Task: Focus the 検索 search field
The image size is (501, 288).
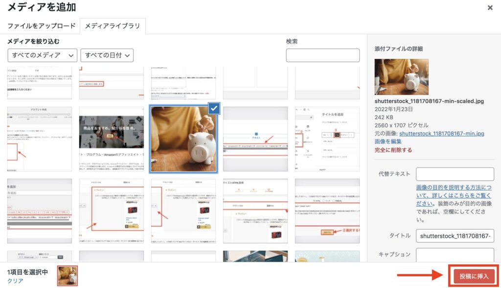Action: click(323, 55)
